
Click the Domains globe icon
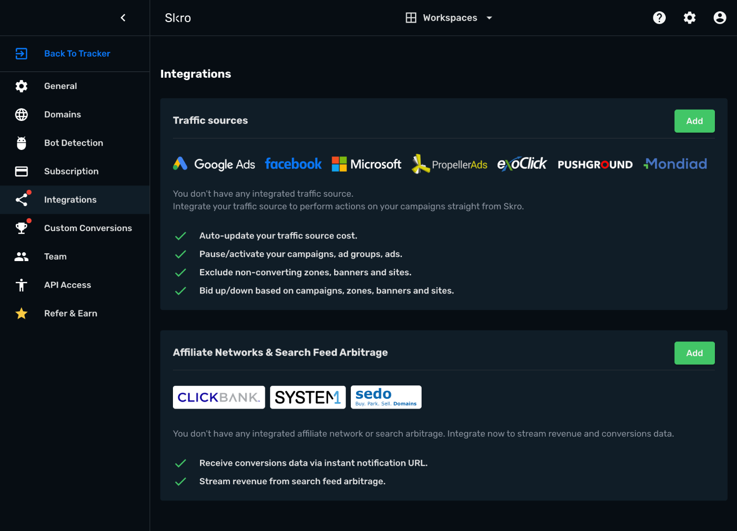click(22, 115)
